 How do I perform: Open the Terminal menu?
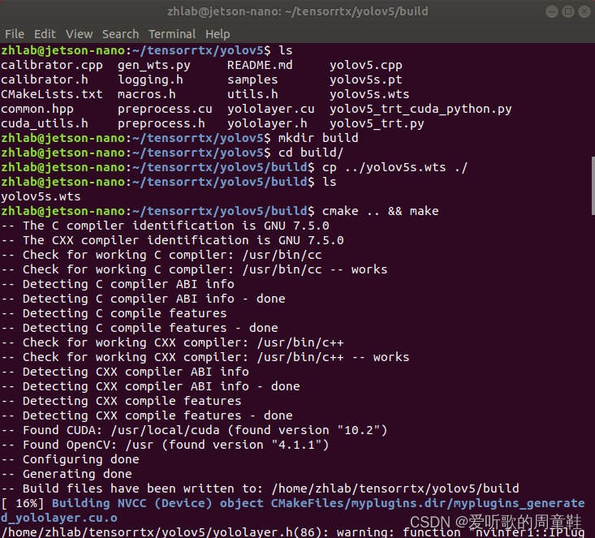coord(172,34)
